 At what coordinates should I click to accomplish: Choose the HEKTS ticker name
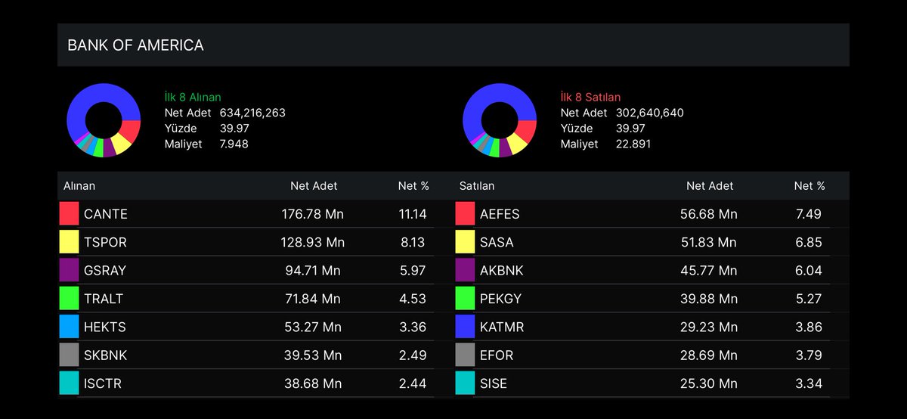[x=105, y=327]
